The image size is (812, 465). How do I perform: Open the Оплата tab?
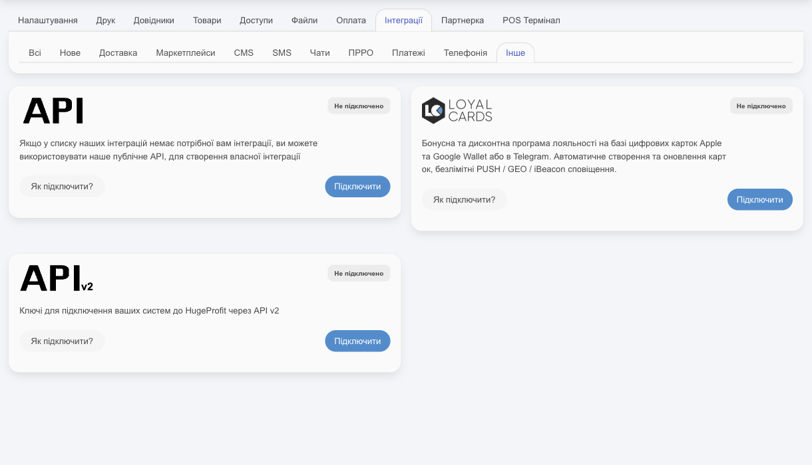(x=351, y=21)
